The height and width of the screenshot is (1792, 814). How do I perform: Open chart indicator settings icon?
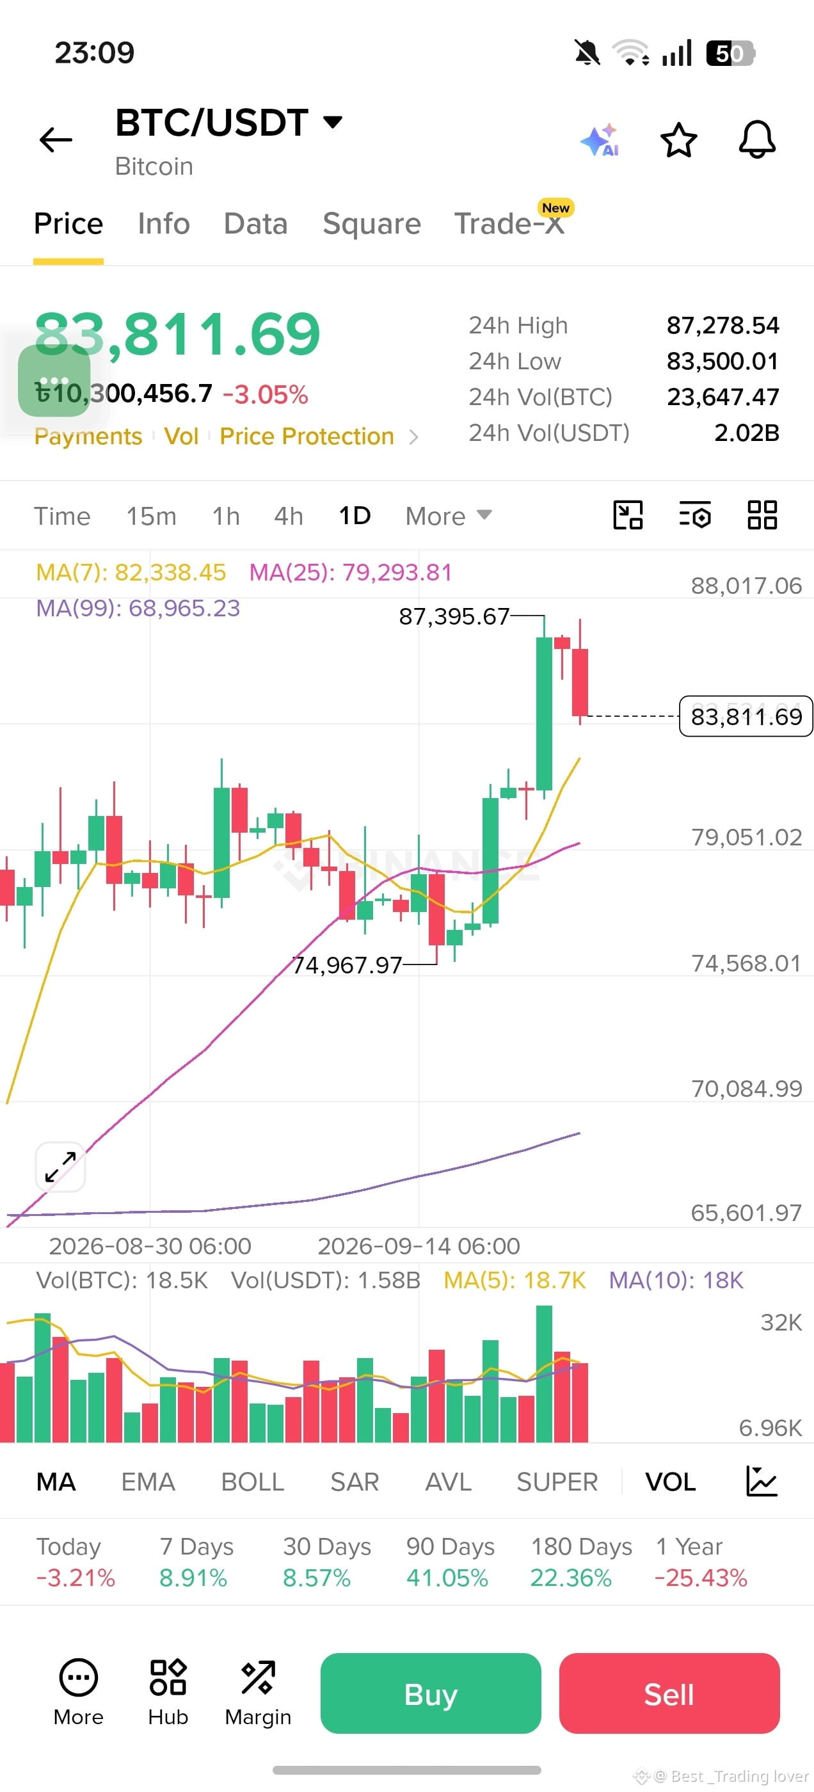point(695,515)
